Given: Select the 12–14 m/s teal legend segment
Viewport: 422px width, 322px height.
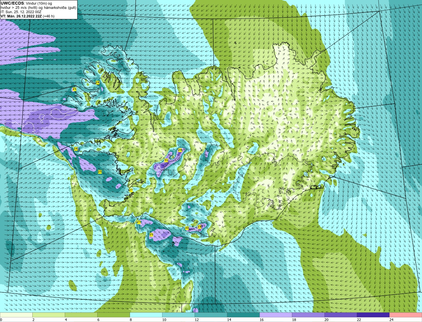Looking at the screenshot, I should point(211,315).
